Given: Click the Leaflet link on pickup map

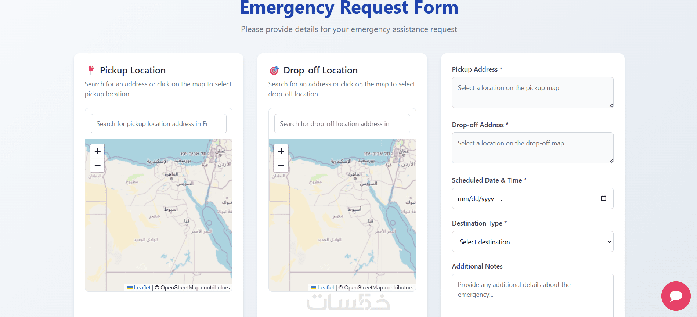Looking at the screenshot, I should tap(142, 288).
